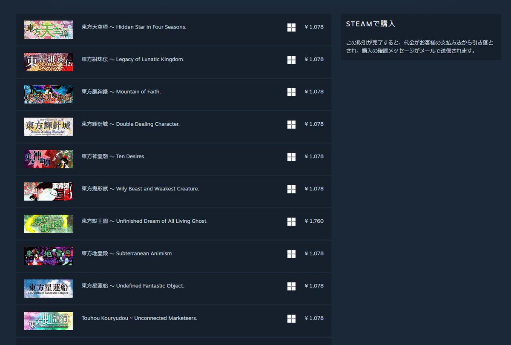Image resolution: width=511 pixels, height=345 pixels.
Task: Click Windows icon in Legacy of Lunatic Kingdom row
Action: pos(291,60)
